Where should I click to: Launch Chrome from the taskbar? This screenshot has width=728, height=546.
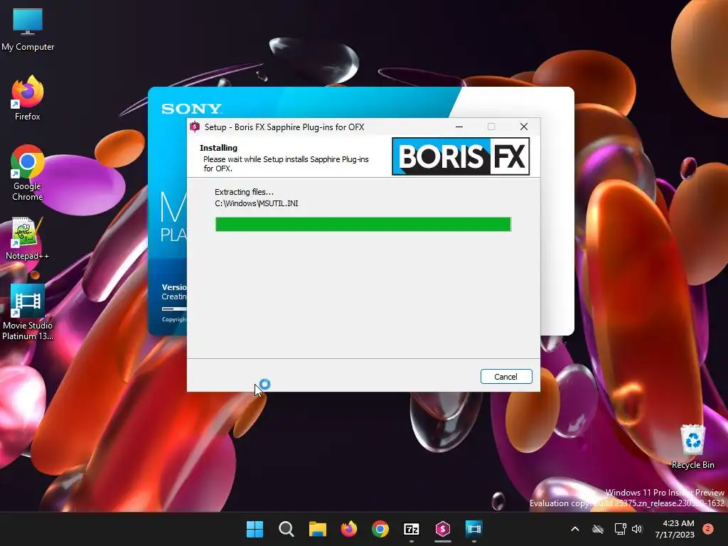click(x=380, y=529)
